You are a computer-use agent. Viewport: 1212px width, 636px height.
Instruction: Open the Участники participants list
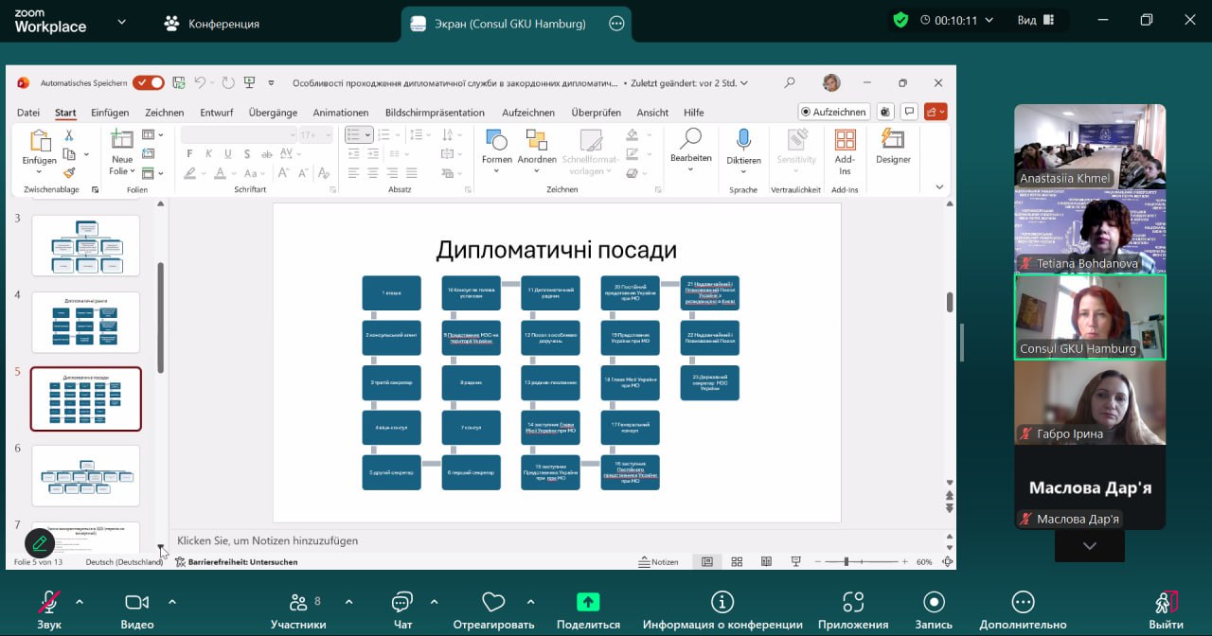click(298, 603)
